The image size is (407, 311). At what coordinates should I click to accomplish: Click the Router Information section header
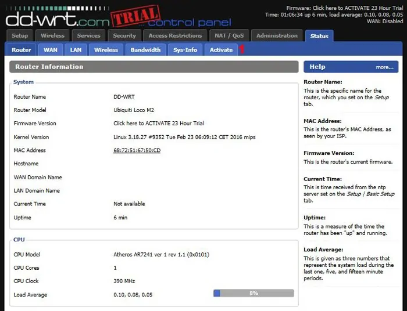[153, 67]
